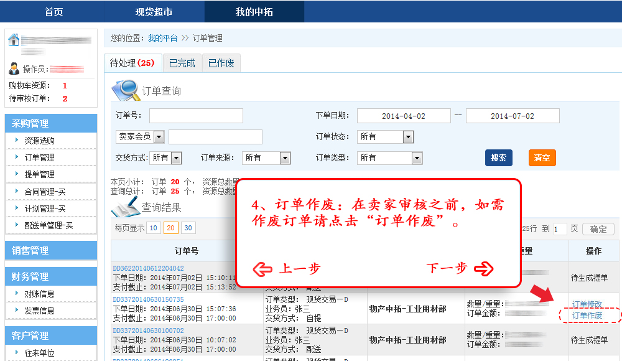The height and width of the screenshot is (361, 622).
Task: Open the 卖家会员 dropdown
Action: (159, 137)
